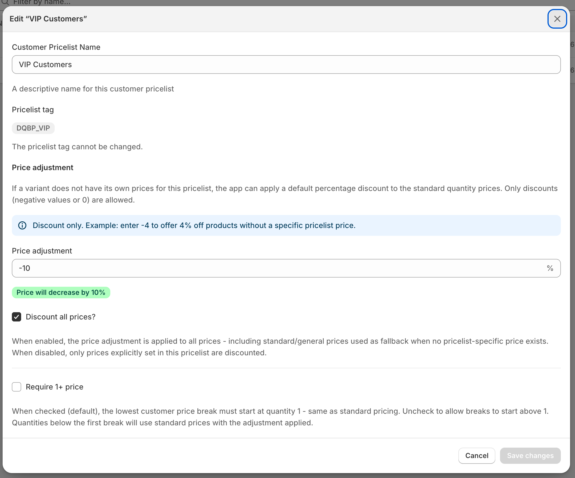
Task: Click the Price adjustment percentage field
Action: coord(286,268)
